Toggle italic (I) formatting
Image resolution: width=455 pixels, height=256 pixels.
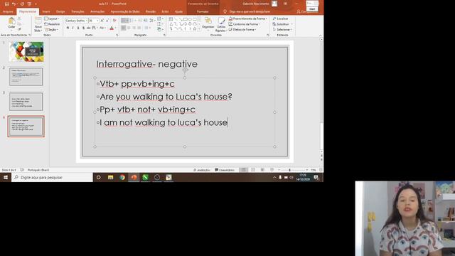73,28
